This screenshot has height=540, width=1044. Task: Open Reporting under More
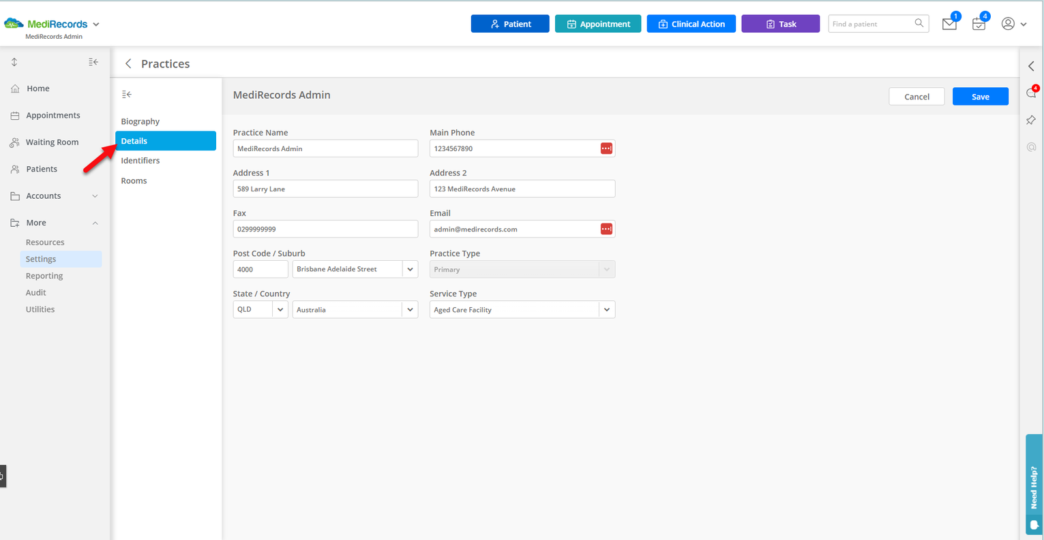(44, 276)
